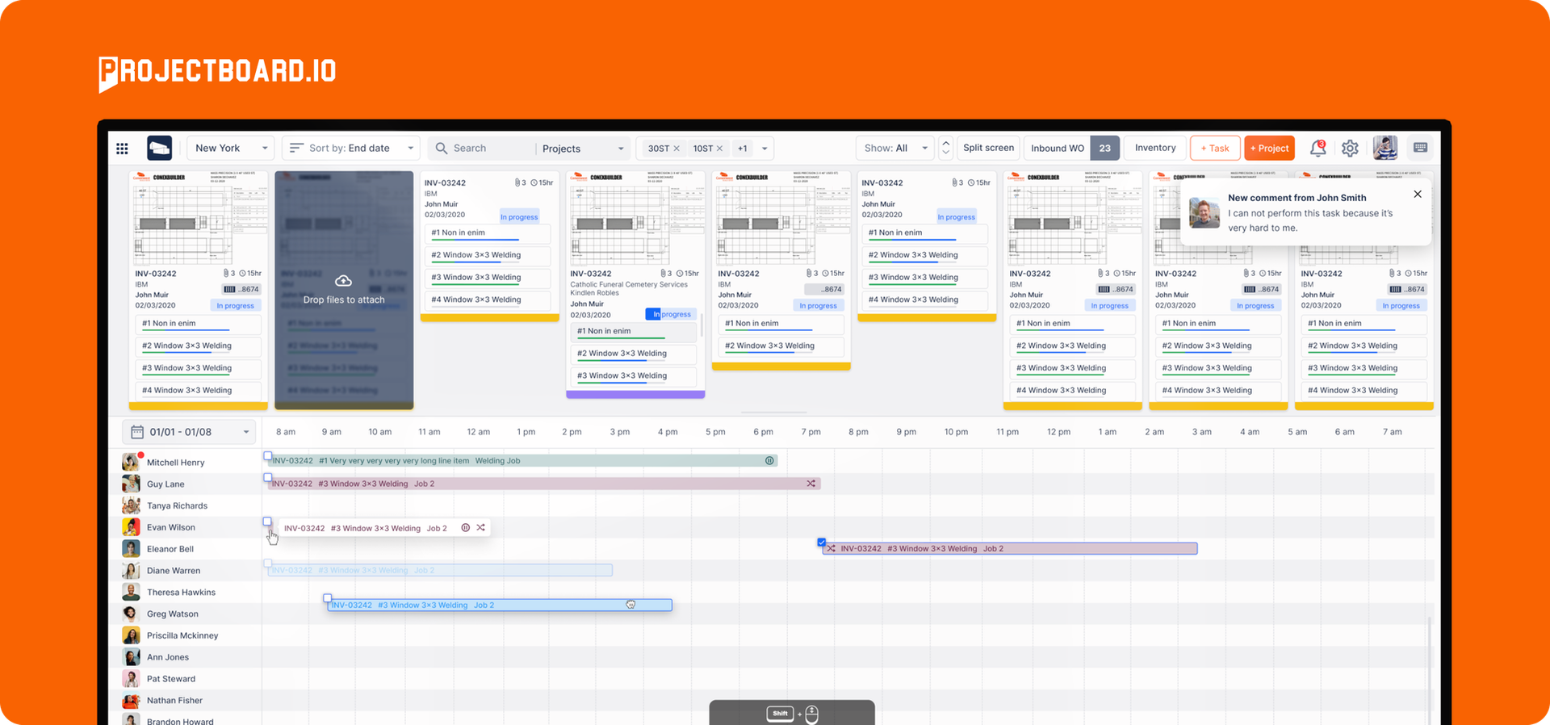Tick checkbox on the blue highlighted job bar
The height and width of the screenshot is (725, 1550).
click(x=327, y=599)
